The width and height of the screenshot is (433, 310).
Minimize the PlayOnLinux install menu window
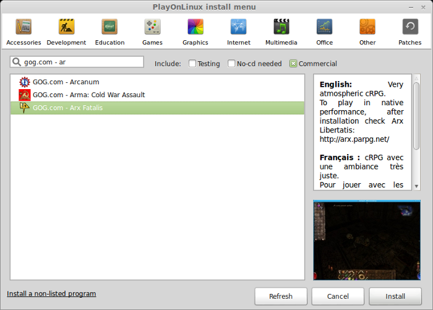pos(411,7)
